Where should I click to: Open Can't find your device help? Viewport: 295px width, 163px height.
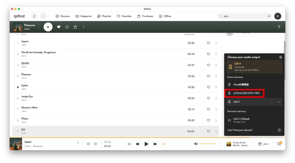coord(254,130)
